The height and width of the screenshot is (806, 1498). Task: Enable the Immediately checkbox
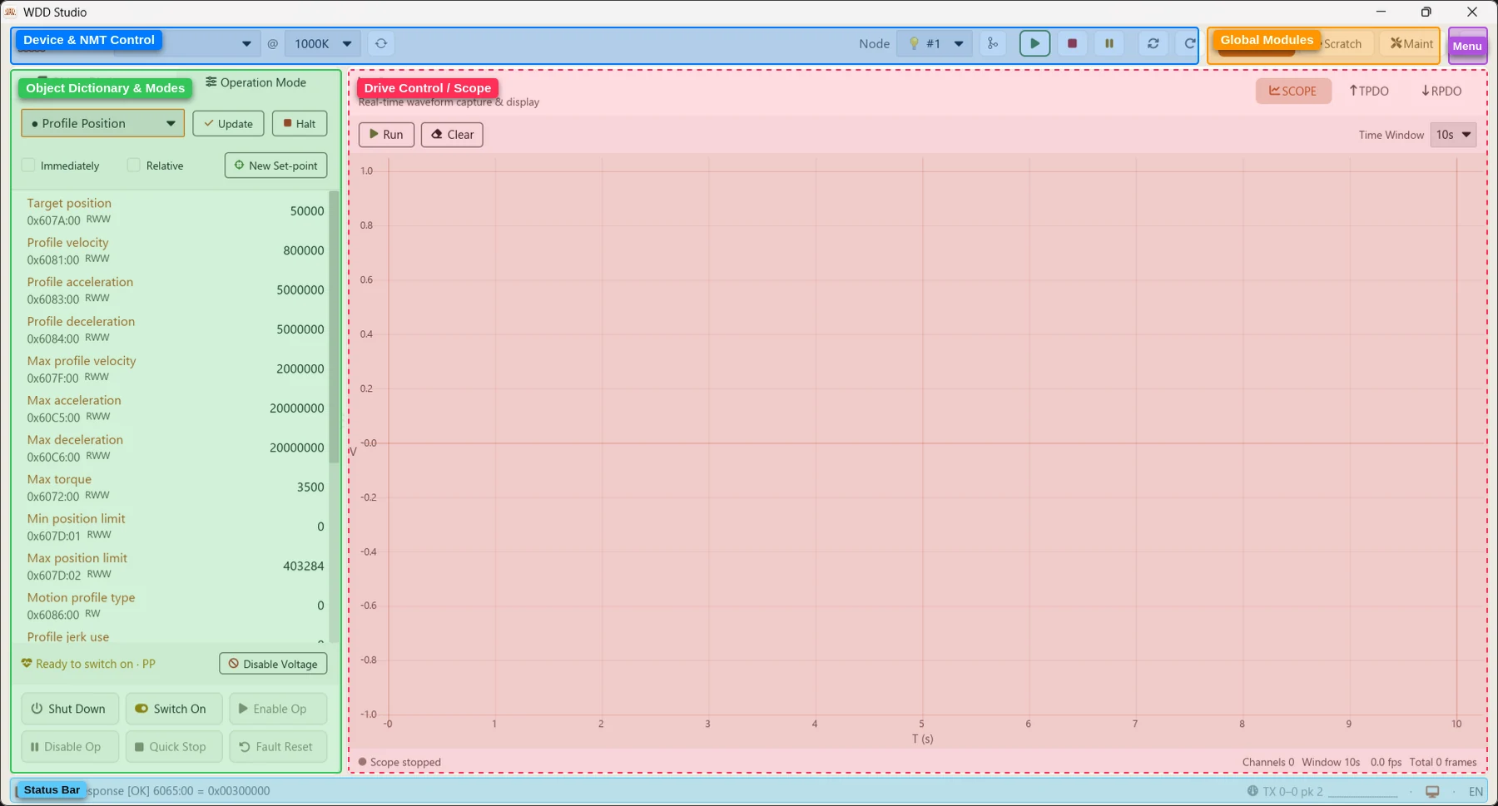[x=28, y=165]
